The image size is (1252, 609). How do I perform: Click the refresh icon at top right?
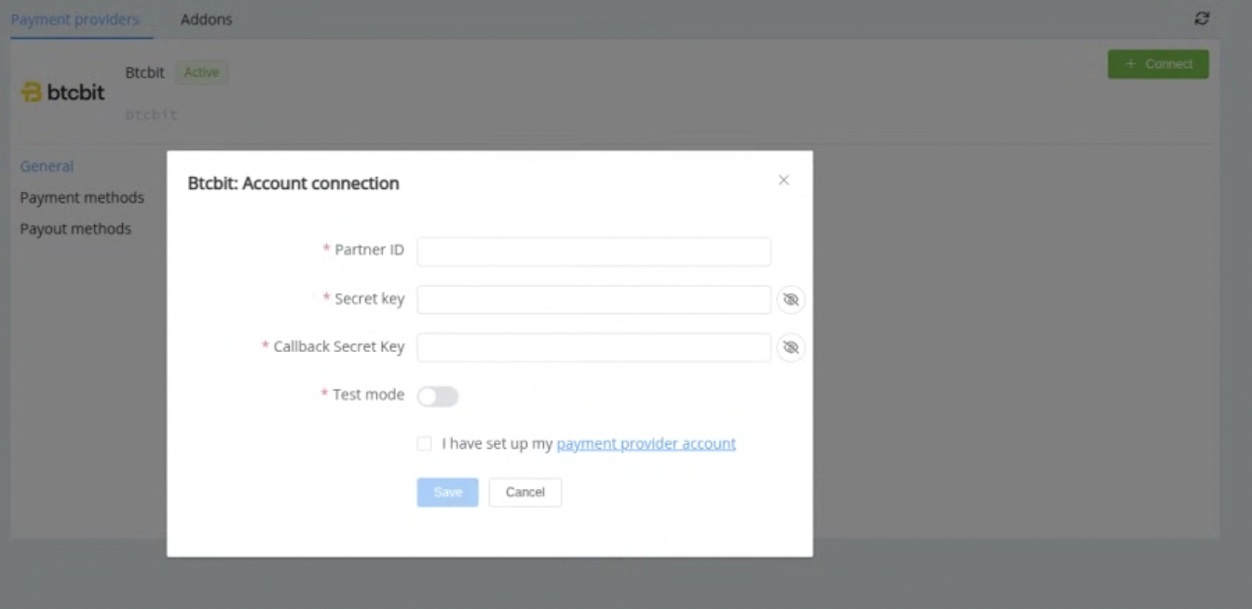click(x=1202, y=19)
